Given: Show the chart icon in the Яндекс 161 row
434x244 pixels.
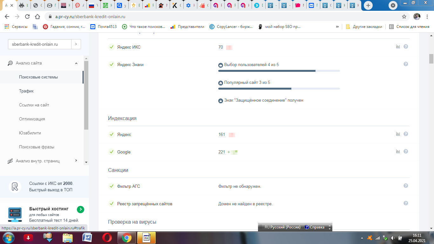Looking at the screenshot, I should (x=398, y=134).
